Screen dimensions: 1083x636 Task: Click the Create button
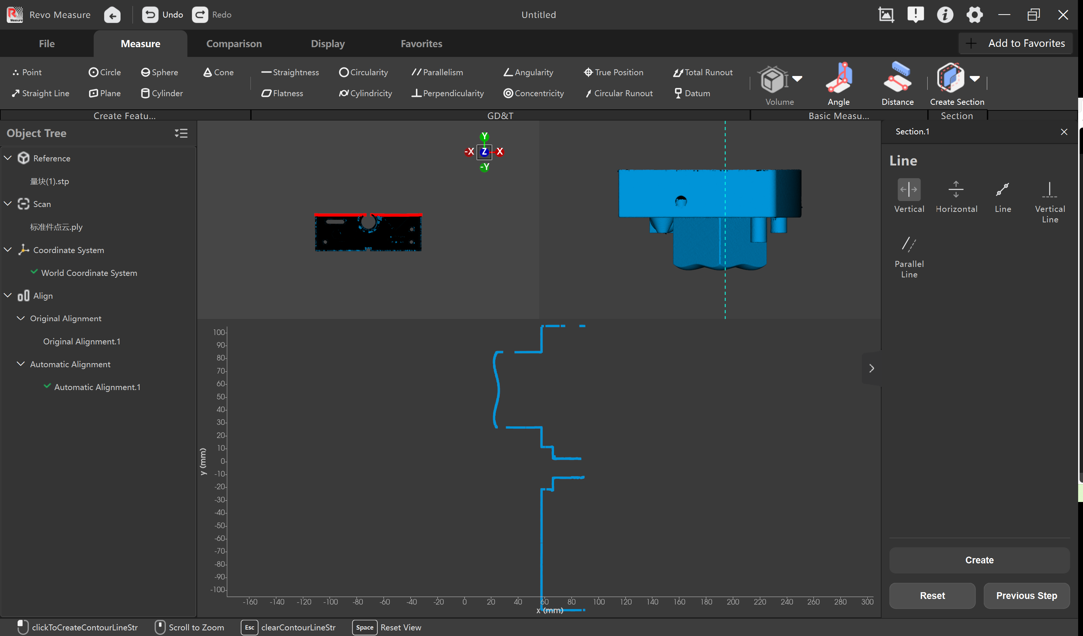tap(979, 560)
